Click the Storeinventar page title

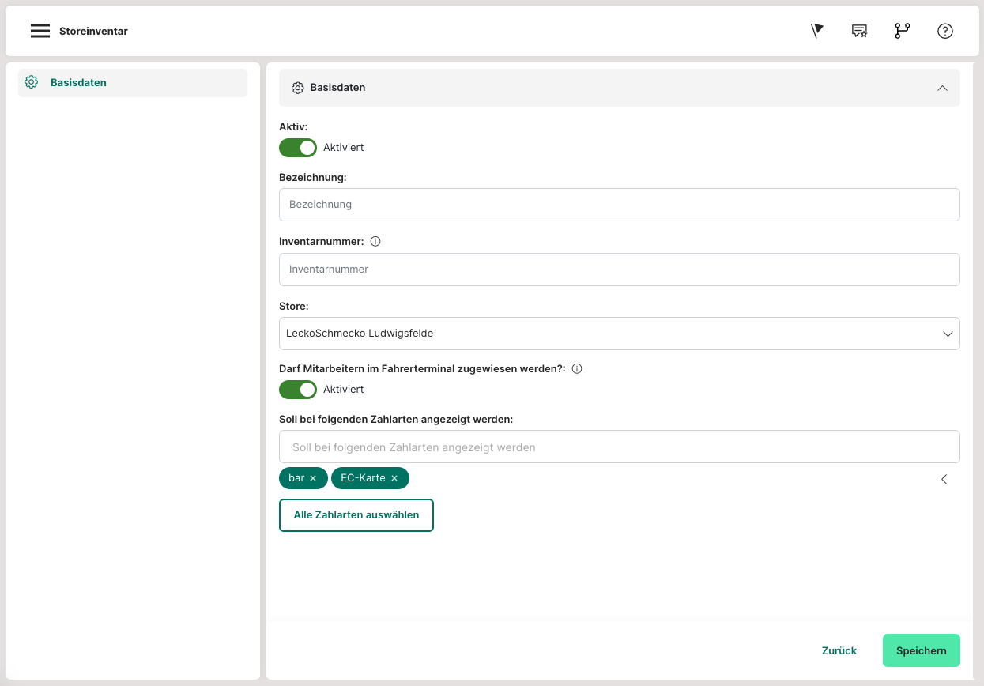point(93,32)
